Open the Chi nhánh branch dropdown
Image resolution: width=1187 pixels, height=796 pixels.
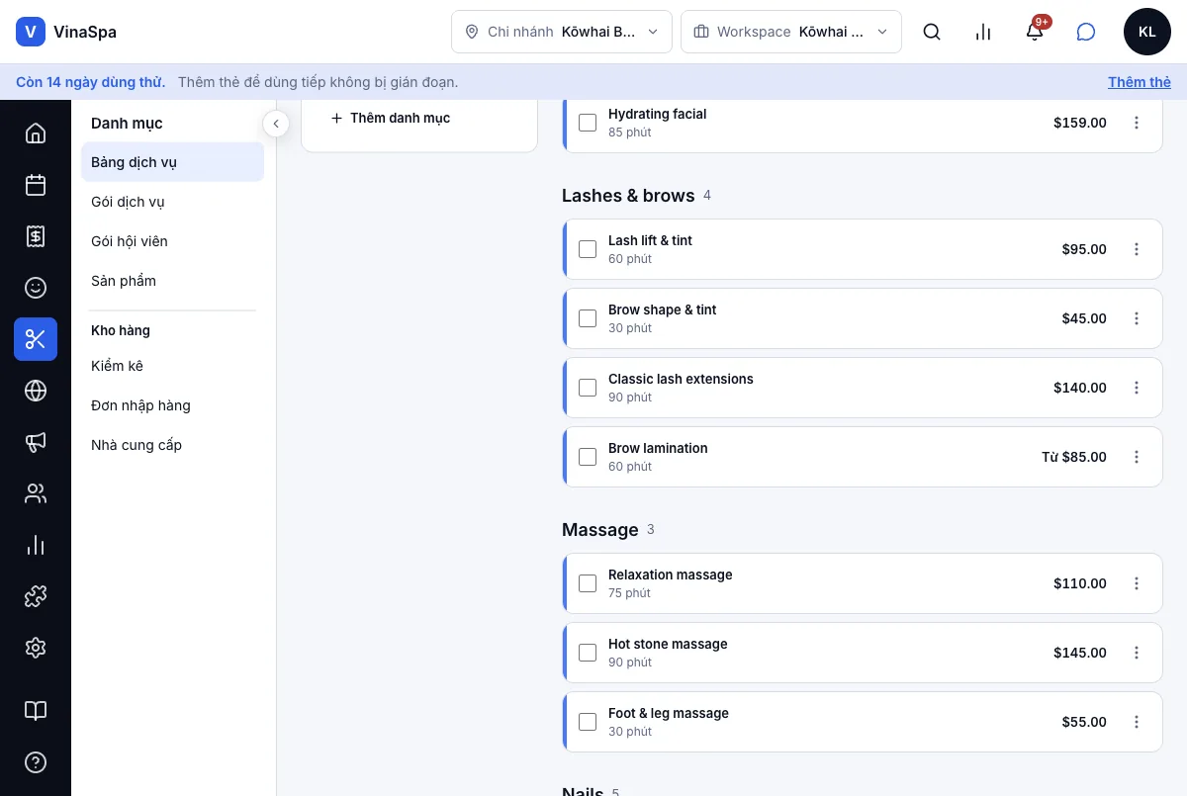[x=562, y=32]
